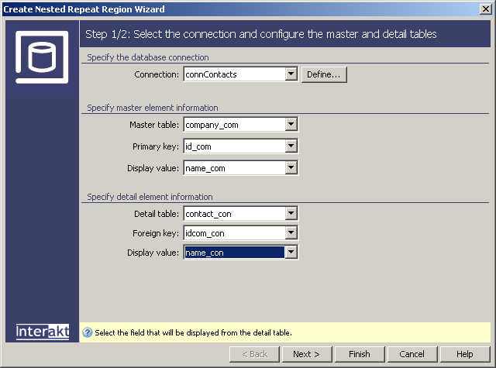Image resolution: width=496 pixels, height=368 pixels.
Task: Click the Step 1/2 heading text
Action: click(x=260, y=34)
